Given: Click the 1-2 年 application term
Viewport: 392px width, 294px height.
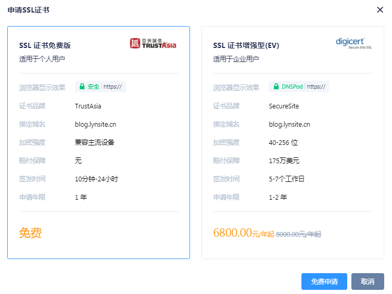Looking at the screenshot, I should [278, 197].
